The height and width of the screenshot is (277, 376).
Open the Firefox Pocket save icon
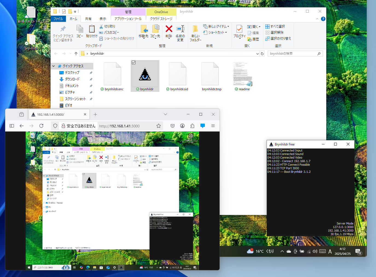tap(172, 126)
